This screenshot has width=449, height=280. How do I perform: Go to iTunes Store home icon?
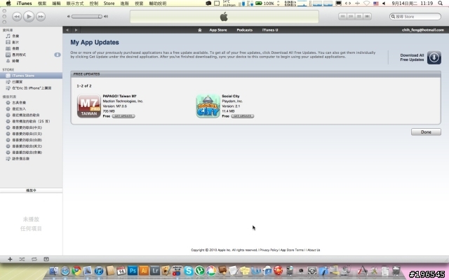[199, 30]
